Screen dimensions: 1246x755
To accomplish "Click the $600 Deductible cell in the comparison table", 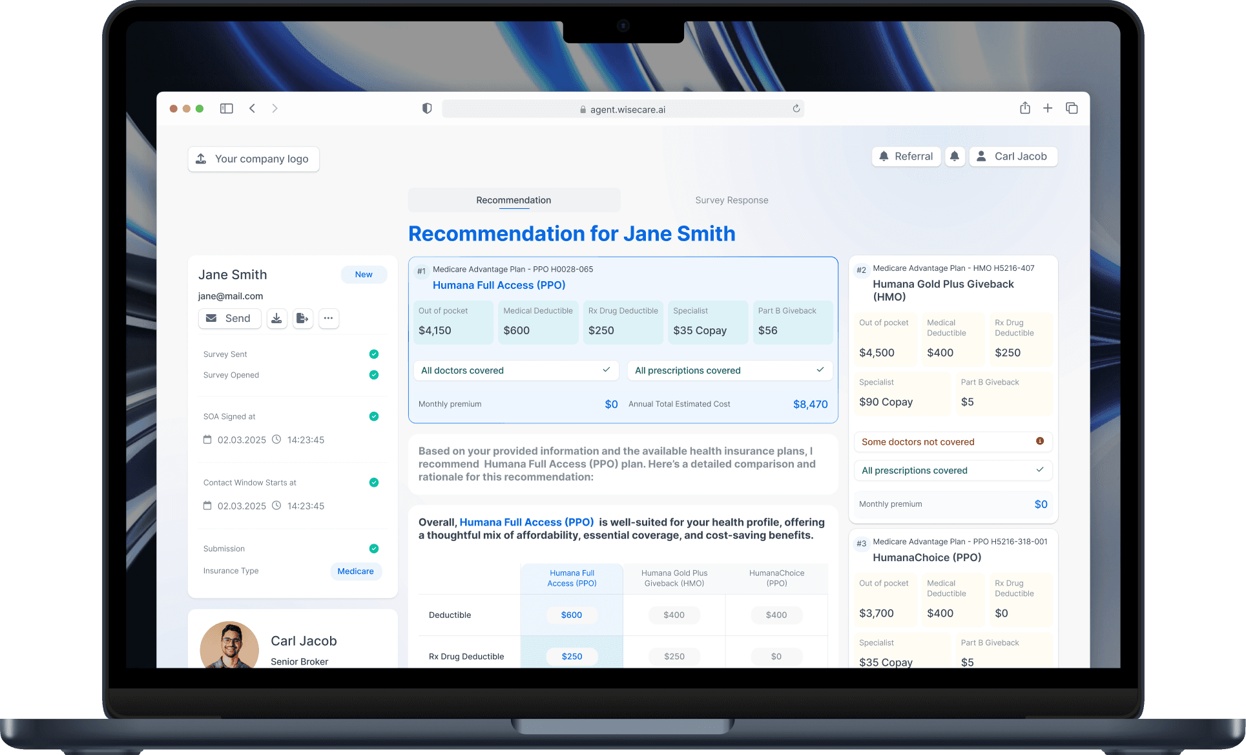I will tap(572, 615).
